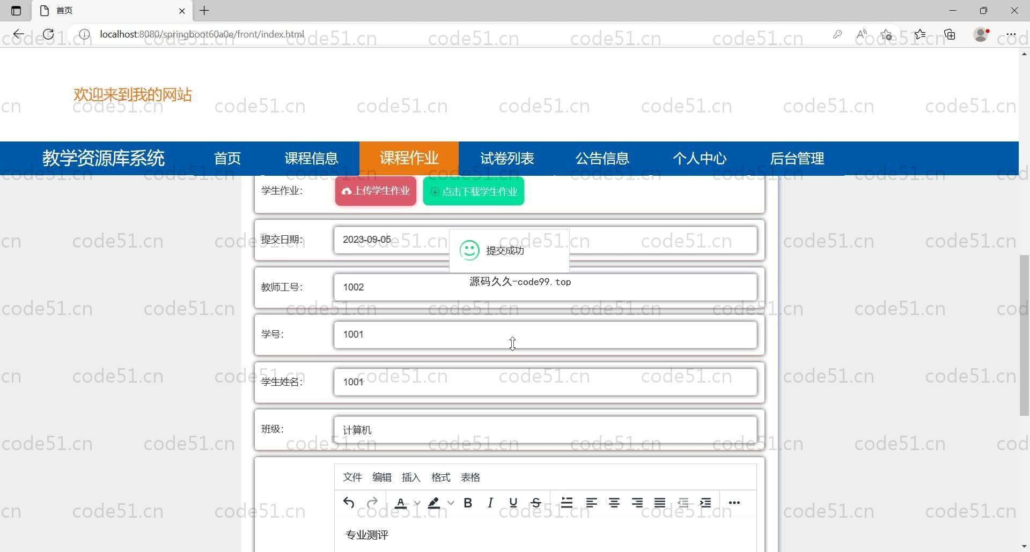Open the 表格 editor menu
The width and height of the screenshot is (1030, 552).
point(470,477)
